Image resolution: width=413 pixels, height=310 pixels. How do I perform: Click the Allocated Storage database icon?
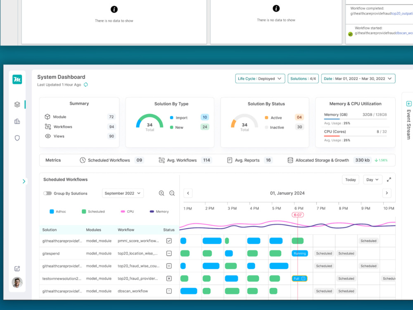pos(290,160)
